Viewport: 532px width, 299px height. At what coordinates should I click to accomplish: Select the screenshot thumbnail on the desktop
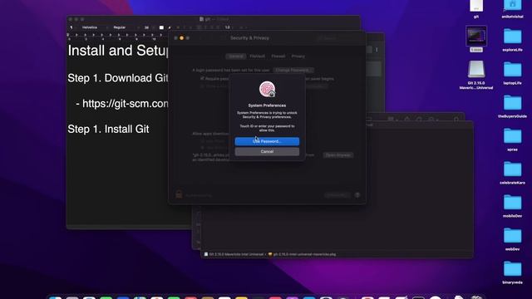point(476,36)
